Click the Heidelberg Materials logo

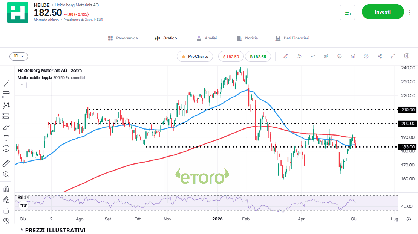(x=18, y=12)
